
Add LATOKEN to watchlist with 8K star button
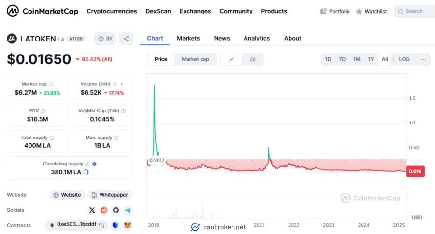[x=105, y=39]
